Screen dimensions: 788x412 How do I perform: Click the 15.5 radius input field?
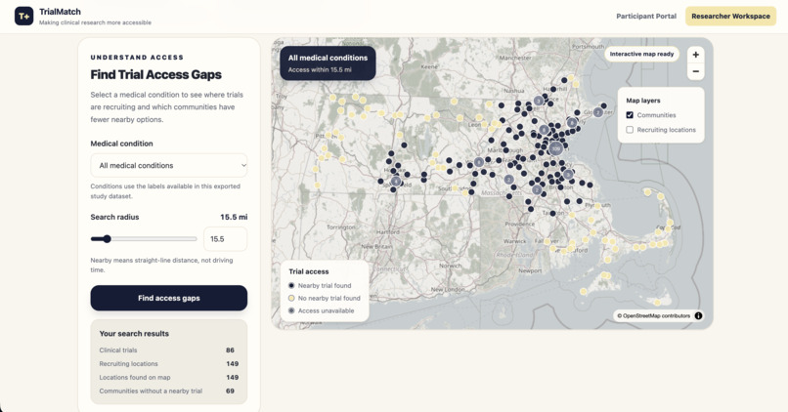[225, 239]
